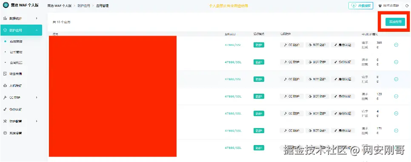Viewport: 411px width, 162px height.
Task: Click the 运行模式 column header
Action: [259, 34]
